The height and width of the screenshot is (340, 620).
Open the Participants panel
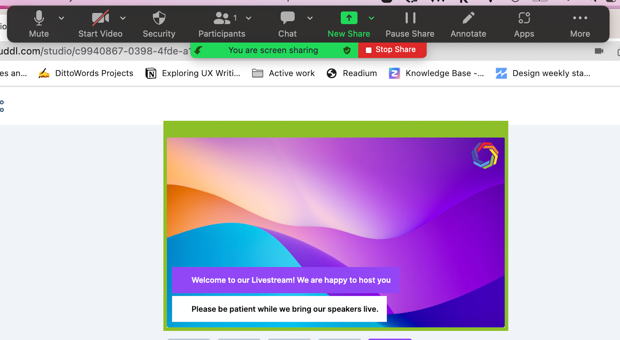222,24
